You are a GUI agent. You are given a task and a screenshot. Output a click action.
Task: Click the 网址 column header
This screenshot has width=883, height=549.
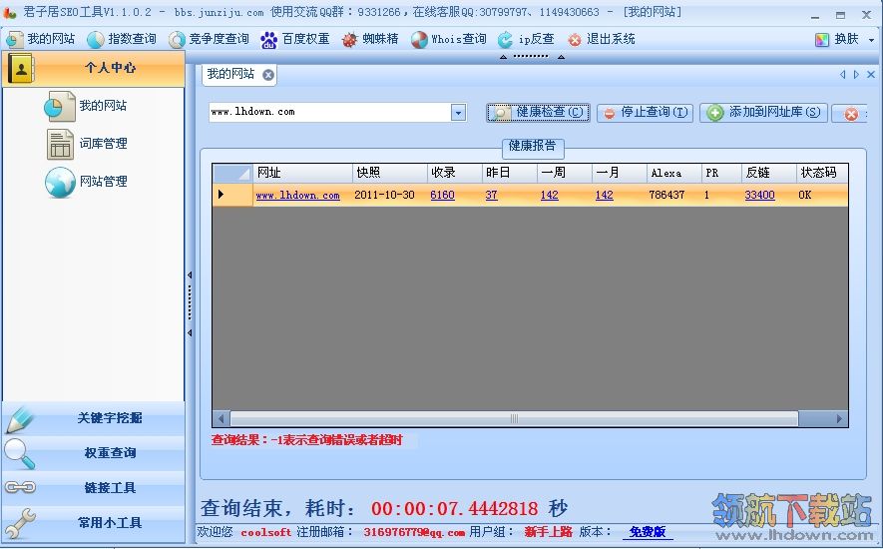click(x=303, y=173)
